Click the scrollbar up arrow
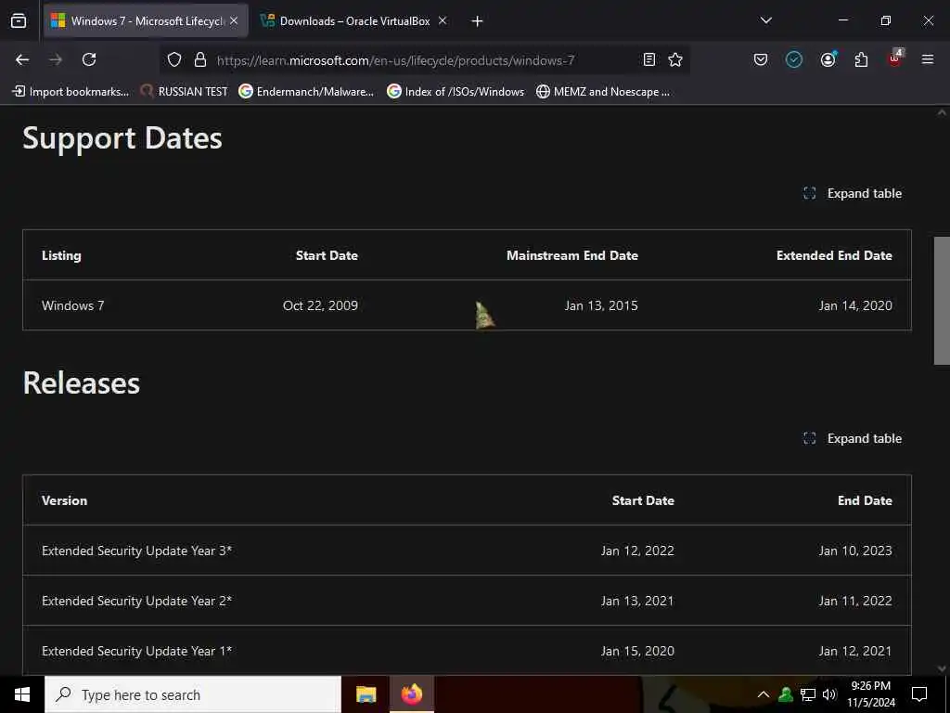 [x=942, y=112]
